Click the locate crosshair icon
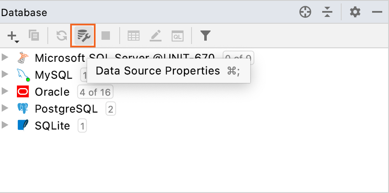The width and height of the screenshot is (389, 193). [x=305, y=12]
